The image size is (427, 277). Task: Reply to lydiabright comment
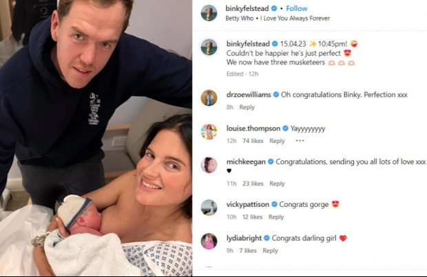(270, 251)
